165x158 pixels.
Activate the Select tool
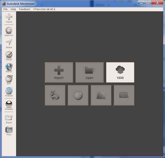pos(9,44)
